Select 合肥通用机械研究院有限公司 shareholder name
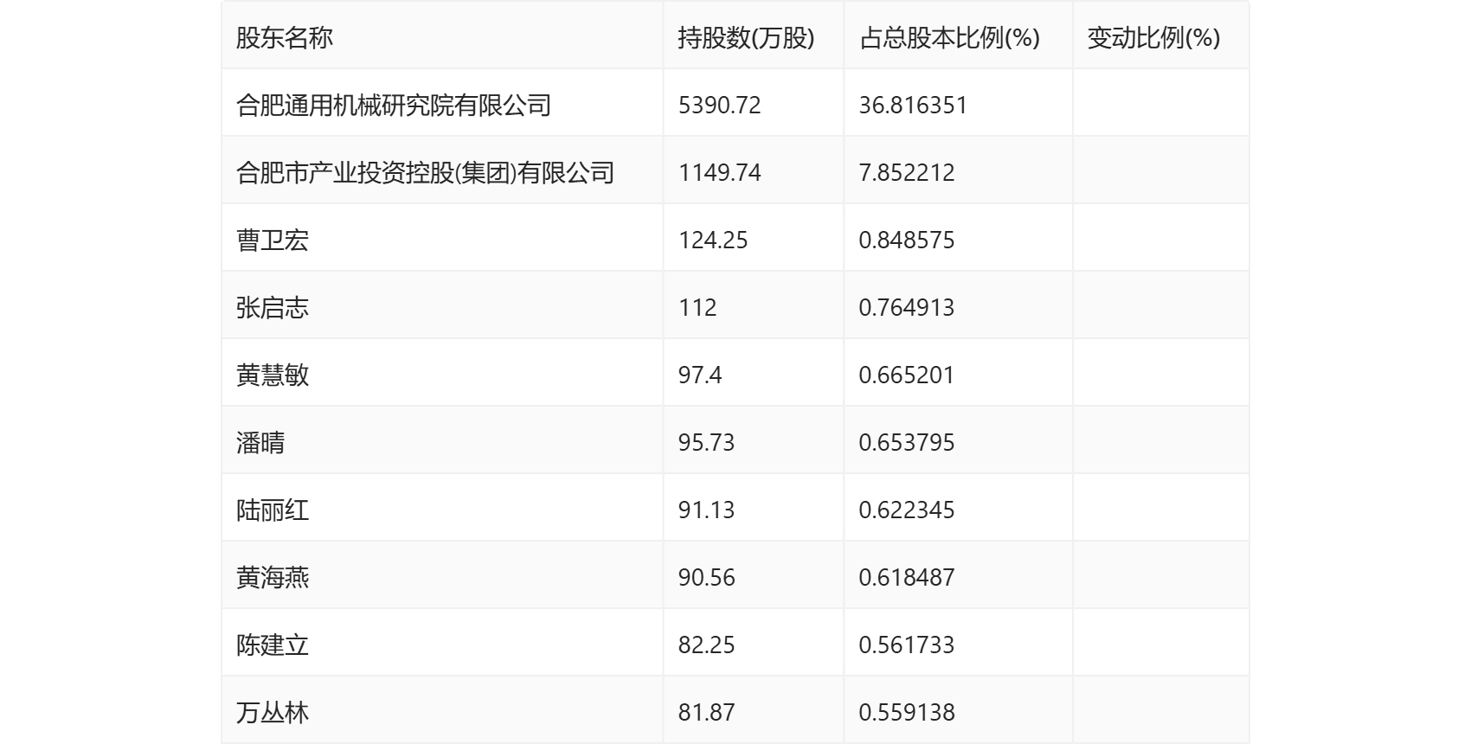The width and height of the screenshot is (1471, 744). tap(394, 106)
